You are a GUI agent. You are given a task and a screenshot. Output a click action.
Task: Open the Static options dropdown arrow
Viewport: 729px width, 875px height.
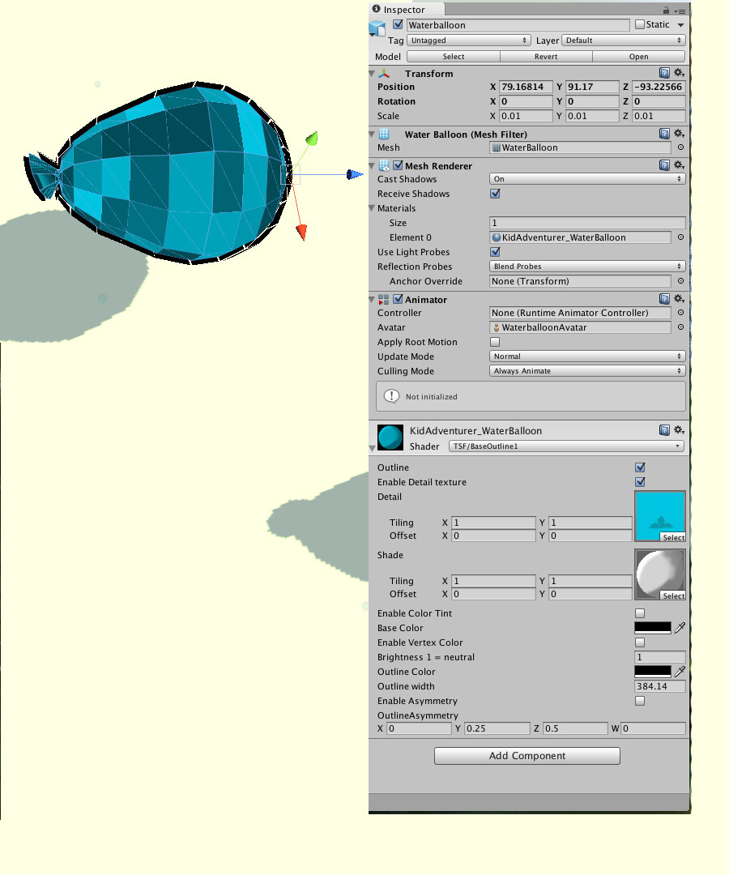click(x=680, y=25)
